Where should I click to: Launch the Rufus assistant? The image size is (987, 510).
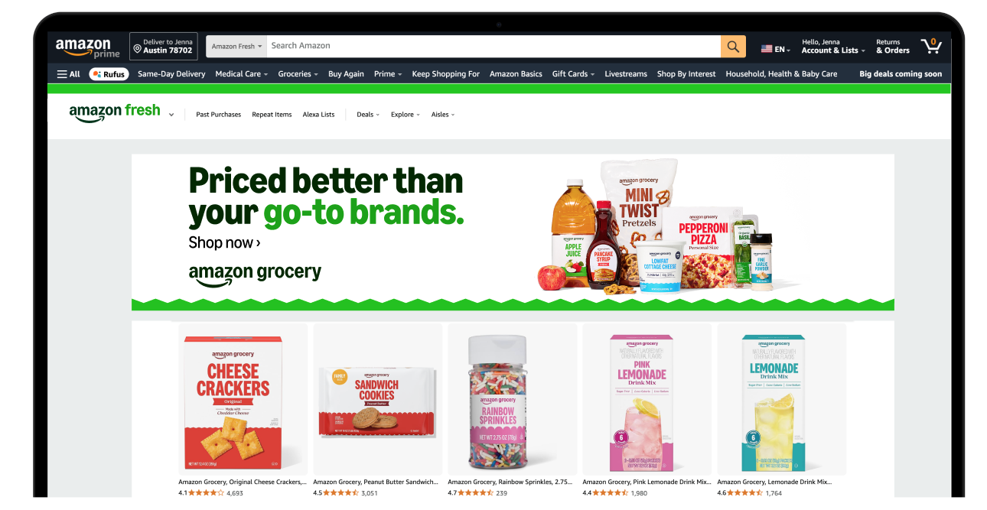pos(109,74)
